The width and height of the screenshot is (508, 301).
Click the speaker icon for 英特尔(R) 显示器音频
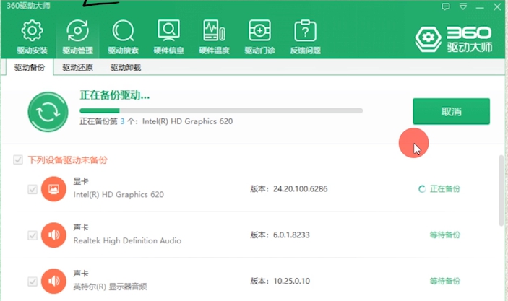coord(53,281)
